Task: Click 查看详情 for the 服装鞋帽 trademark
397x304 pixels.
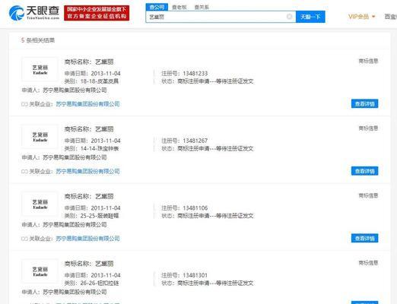Action: point(364,238)
